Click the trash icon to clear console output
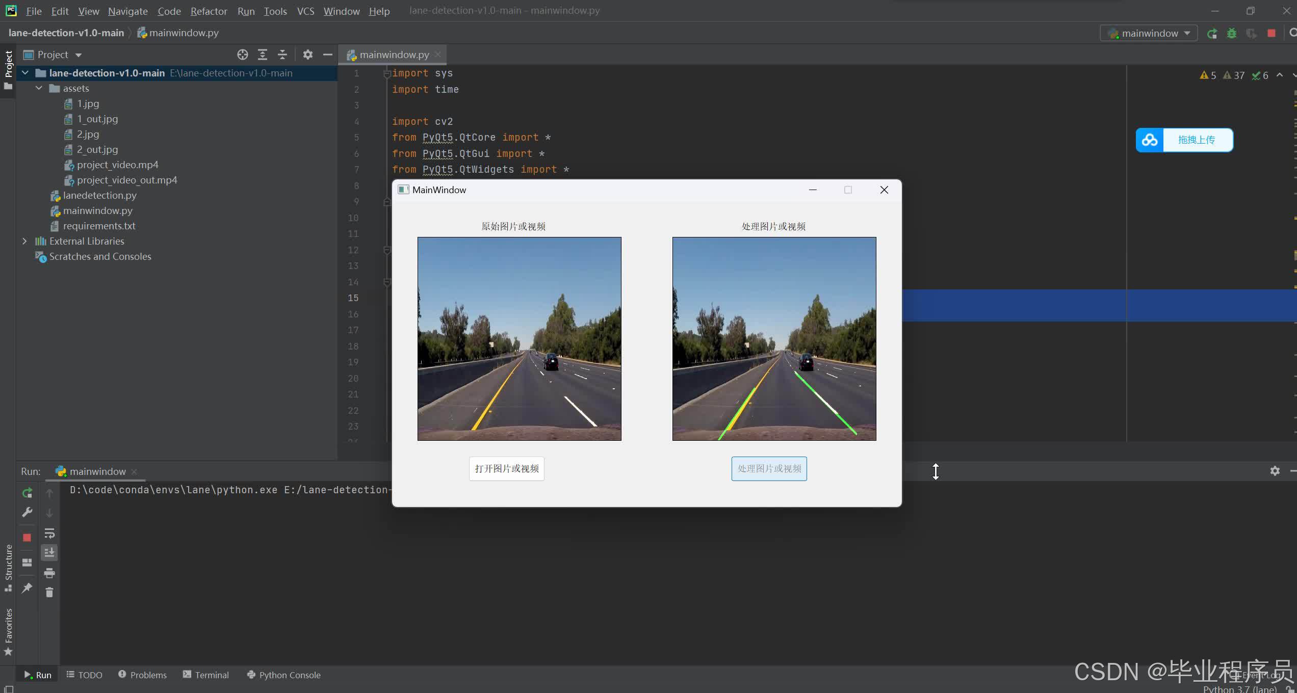 pos(49,593)
